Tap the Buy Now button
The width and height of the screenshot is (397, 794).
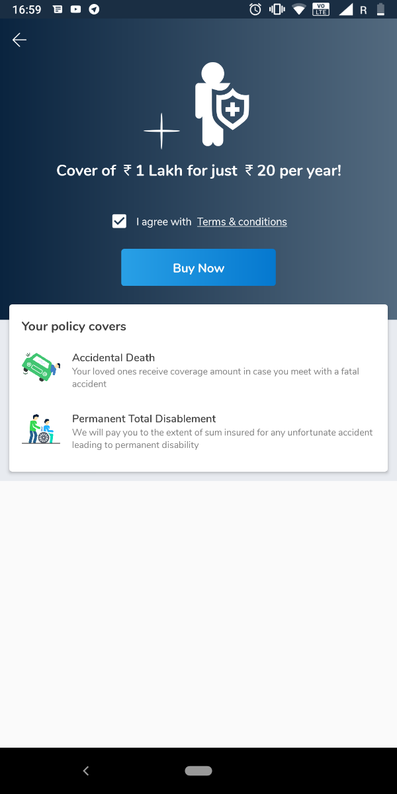coord(198,267)
